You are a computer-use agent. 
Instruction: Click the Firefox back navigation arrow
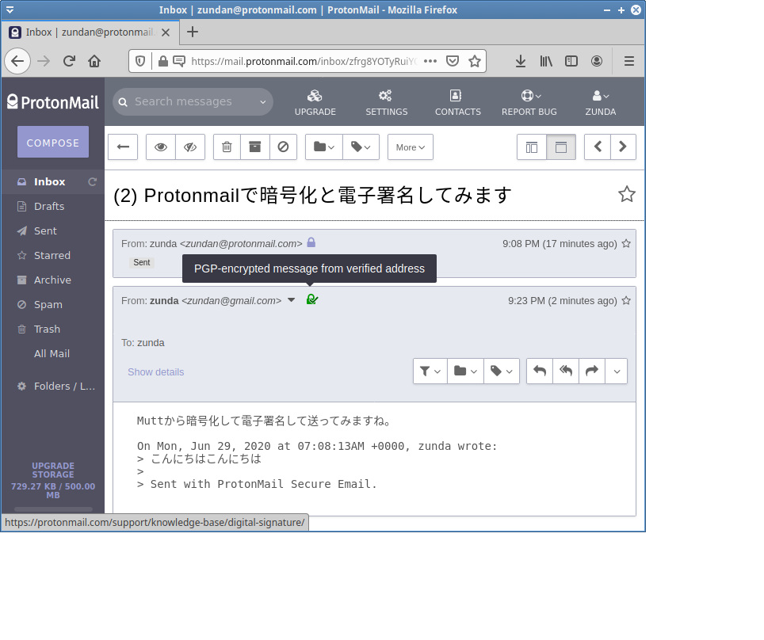point(17,61)
